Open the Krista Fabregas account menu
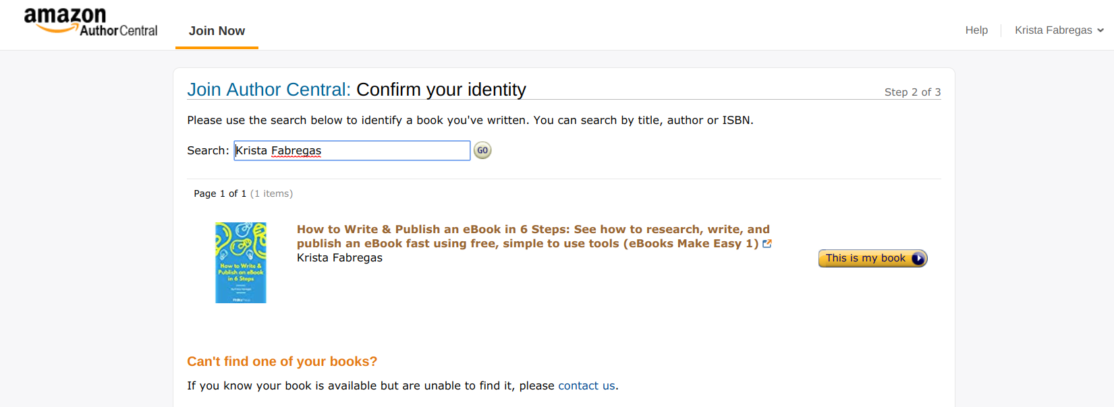Image resolution: width=1114 pixels, height=407 pixels. 1059,30
